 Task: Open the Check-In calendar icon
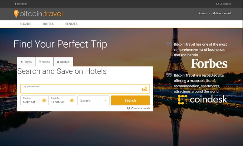point(44,100)
